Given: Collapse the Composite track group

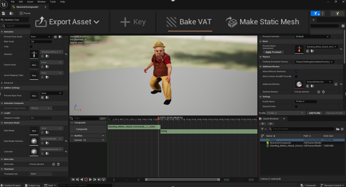Looking at the screenshot, I should pos(72,123).
